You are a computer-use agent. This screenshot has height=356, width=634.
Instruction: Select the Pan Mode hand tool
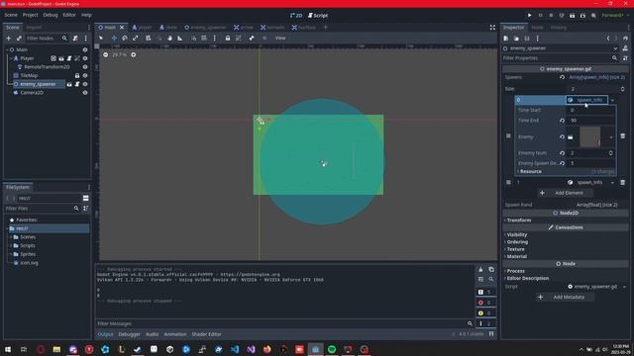pos(169,38)
